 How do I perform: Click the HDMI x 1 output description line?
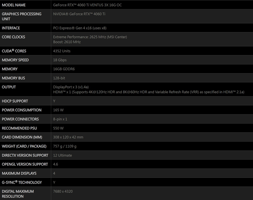tap(148, 92)
